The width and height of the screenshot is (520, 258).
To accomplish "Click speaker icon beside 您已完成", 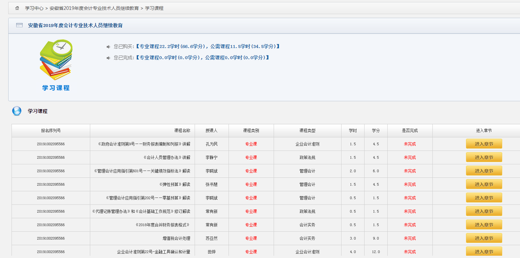I will coord(108,58).
